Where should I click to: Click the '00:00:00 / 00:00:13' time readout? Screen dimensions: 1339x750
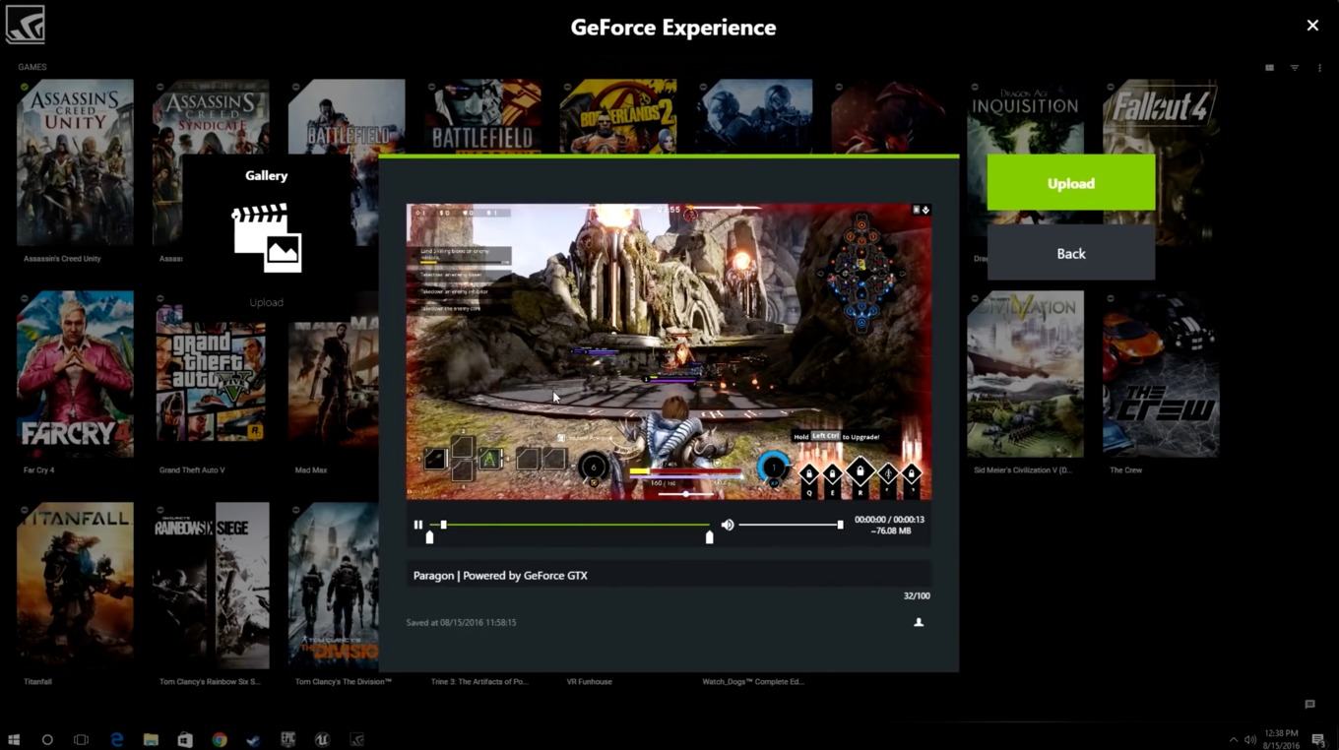point(890,519)
